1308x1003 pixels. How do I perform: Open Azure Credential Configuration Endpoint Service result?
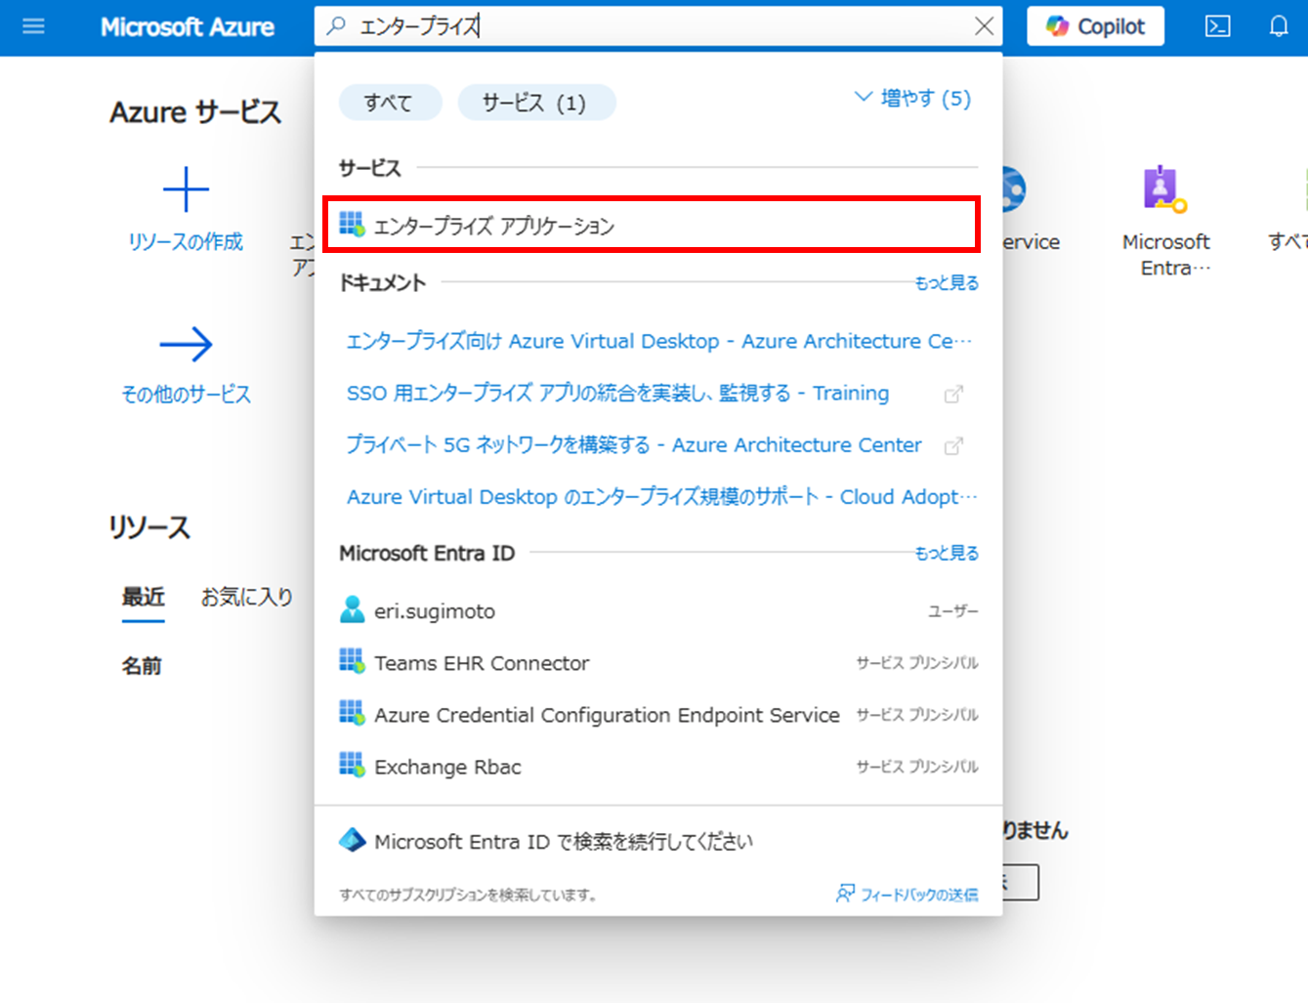[x=658, y=715]
